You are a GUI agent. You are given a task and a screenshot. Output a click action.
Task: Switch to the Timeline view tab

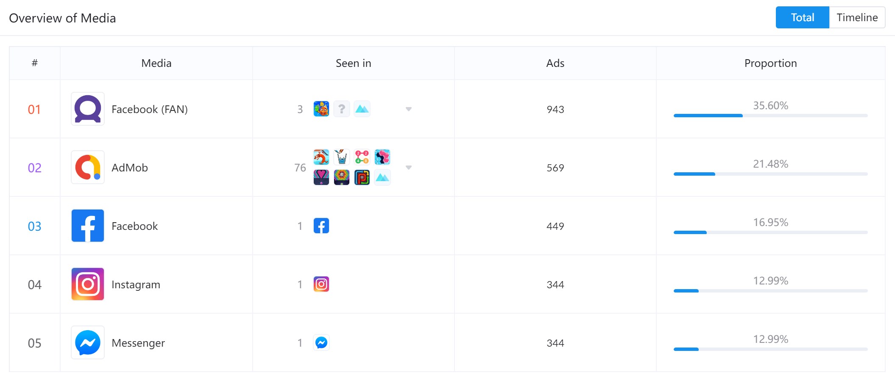point(857,17)
